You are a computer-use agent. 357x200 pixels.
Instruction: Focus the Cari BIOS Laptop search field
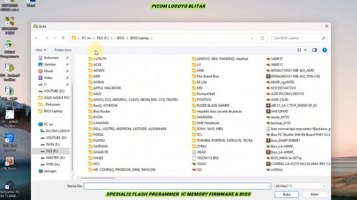pyautogui.click(x=300, y=38)
